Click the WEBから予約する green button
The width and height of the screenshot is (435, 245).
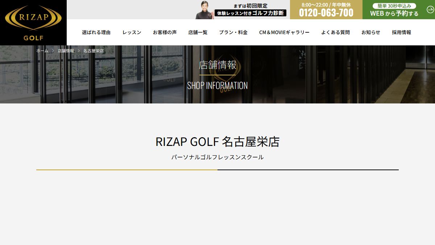coord(399,10)
